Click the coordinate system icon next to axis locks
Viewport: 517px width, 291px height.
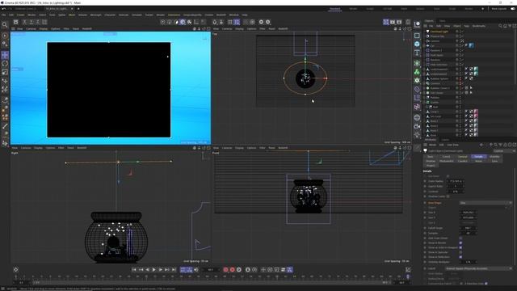[44, 22]
